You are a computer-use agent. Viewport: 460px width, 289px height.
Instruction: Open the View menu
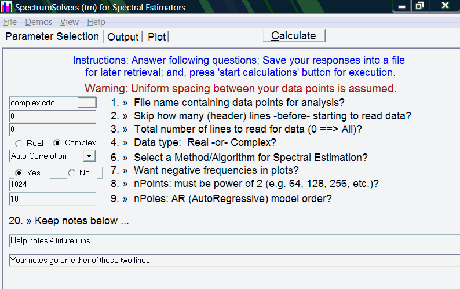(x=70, y=22)
